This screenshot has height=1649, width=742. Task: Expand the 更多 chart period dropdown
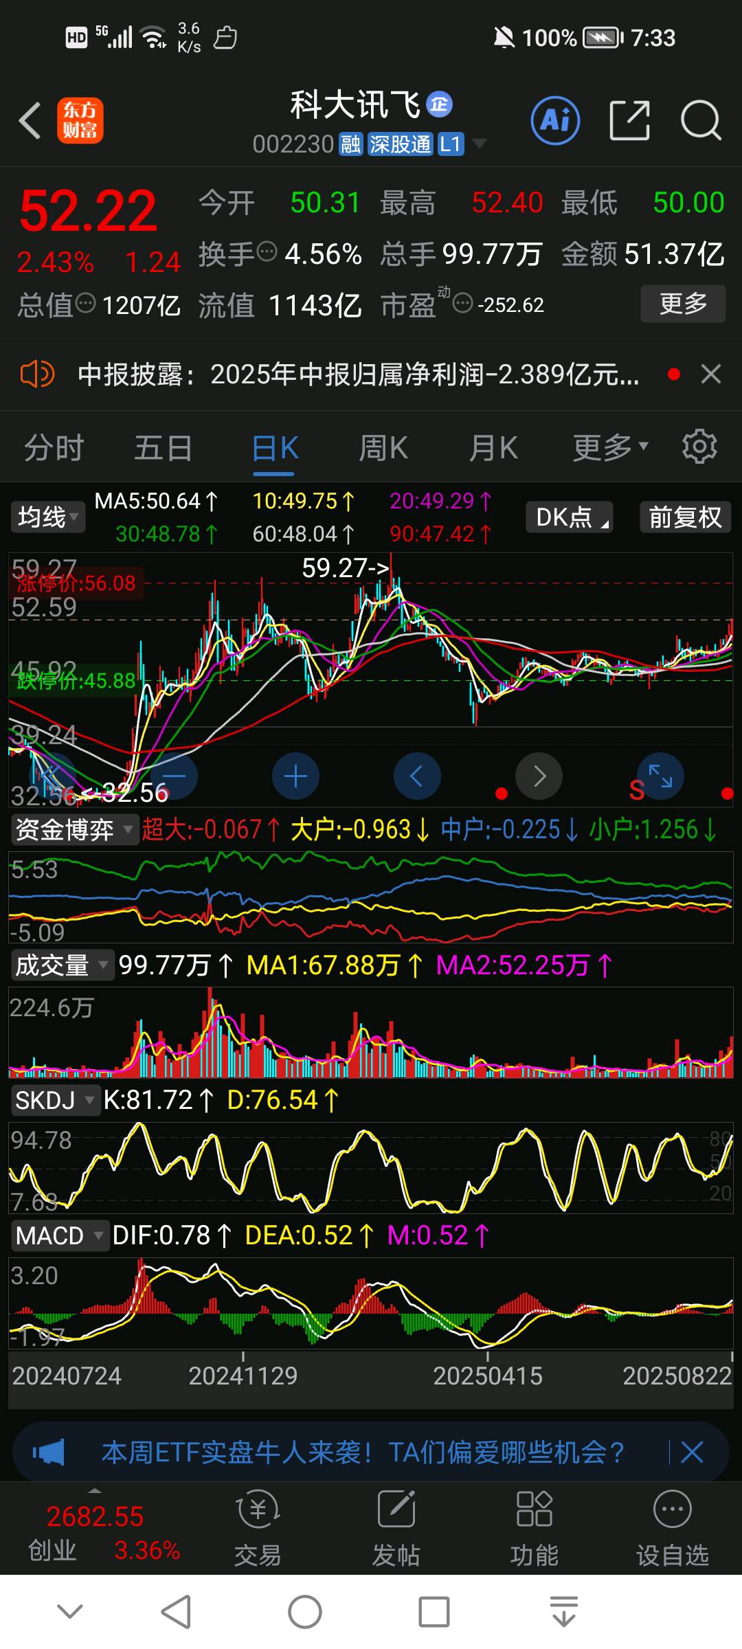coord(610,449)
